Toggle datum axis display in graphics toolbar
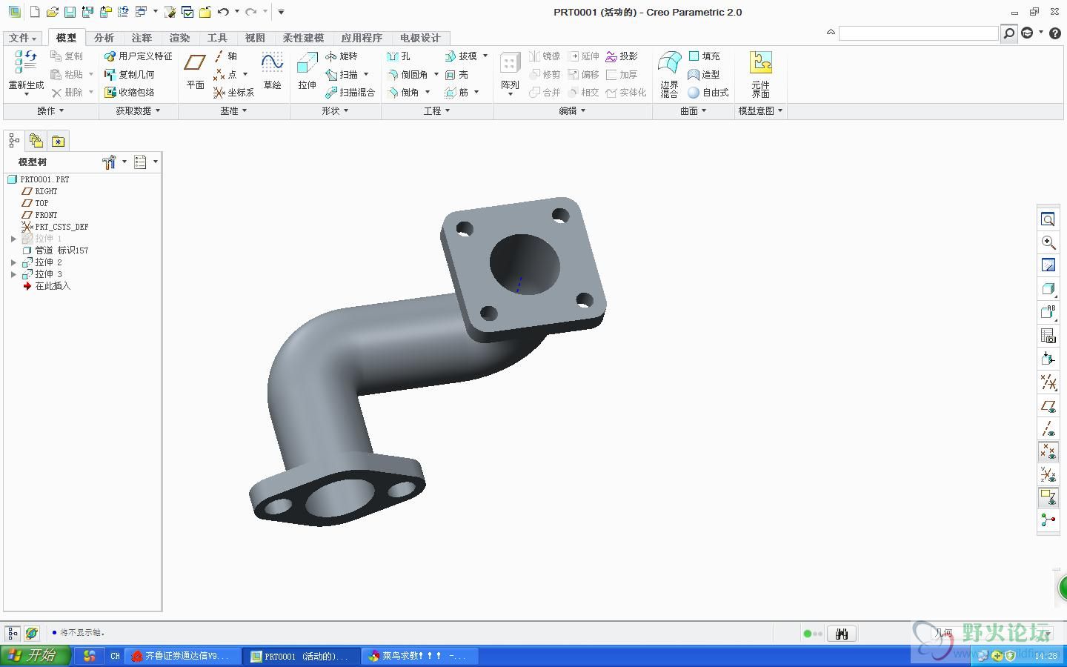 1048,428
